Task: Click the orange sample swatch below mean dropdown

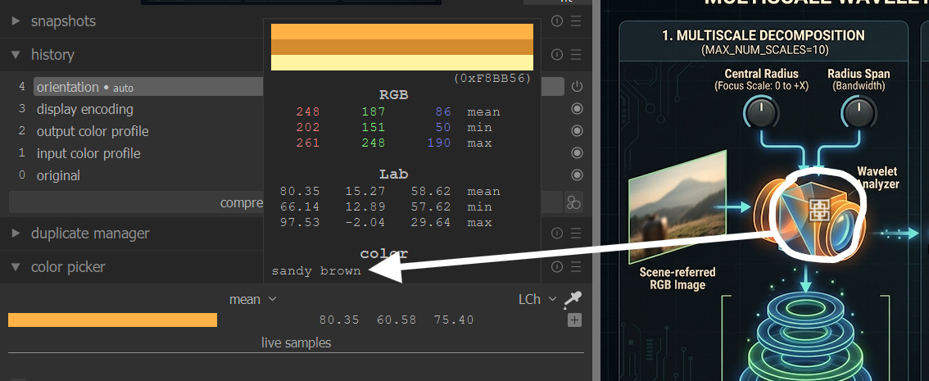Action: (x=112, y=320)
